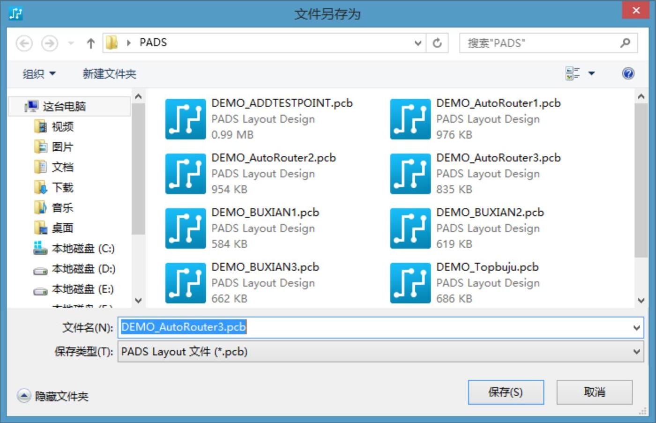This screenshot has height=423, width=656.
Task: Open 桌面 in the navigation pane
Action: [63, 228]
